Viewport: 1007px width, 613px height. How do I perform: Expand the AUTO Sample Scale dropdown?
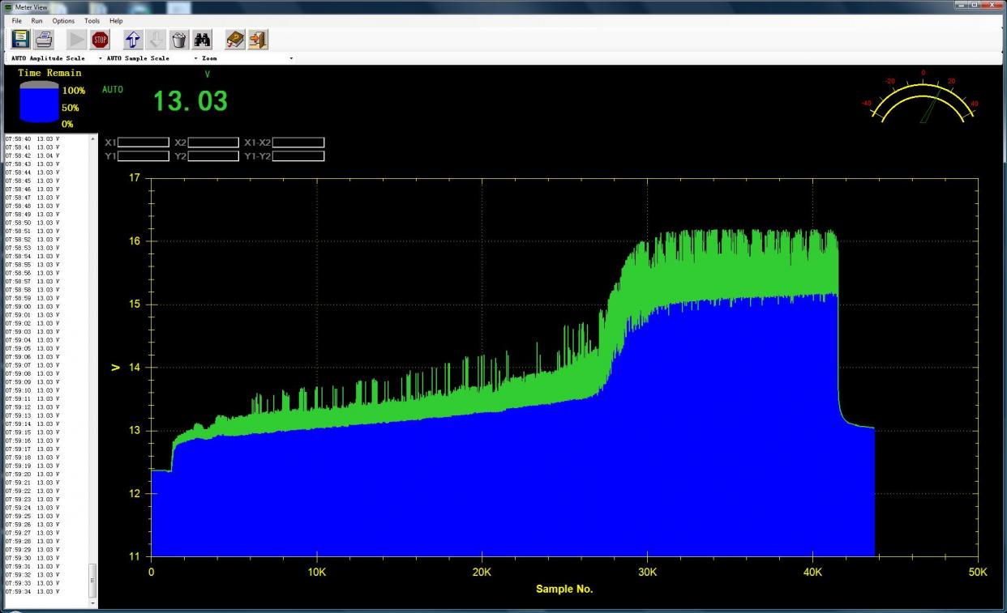pos(196,58)
